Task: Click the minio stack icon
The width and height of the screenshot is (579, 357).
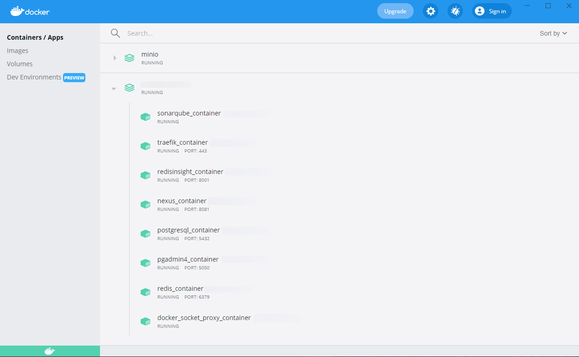Action: point(130,58)
